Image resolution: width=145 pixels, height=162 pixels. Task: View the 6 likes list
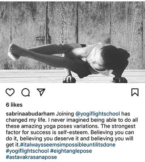click(x=14, y=105)
